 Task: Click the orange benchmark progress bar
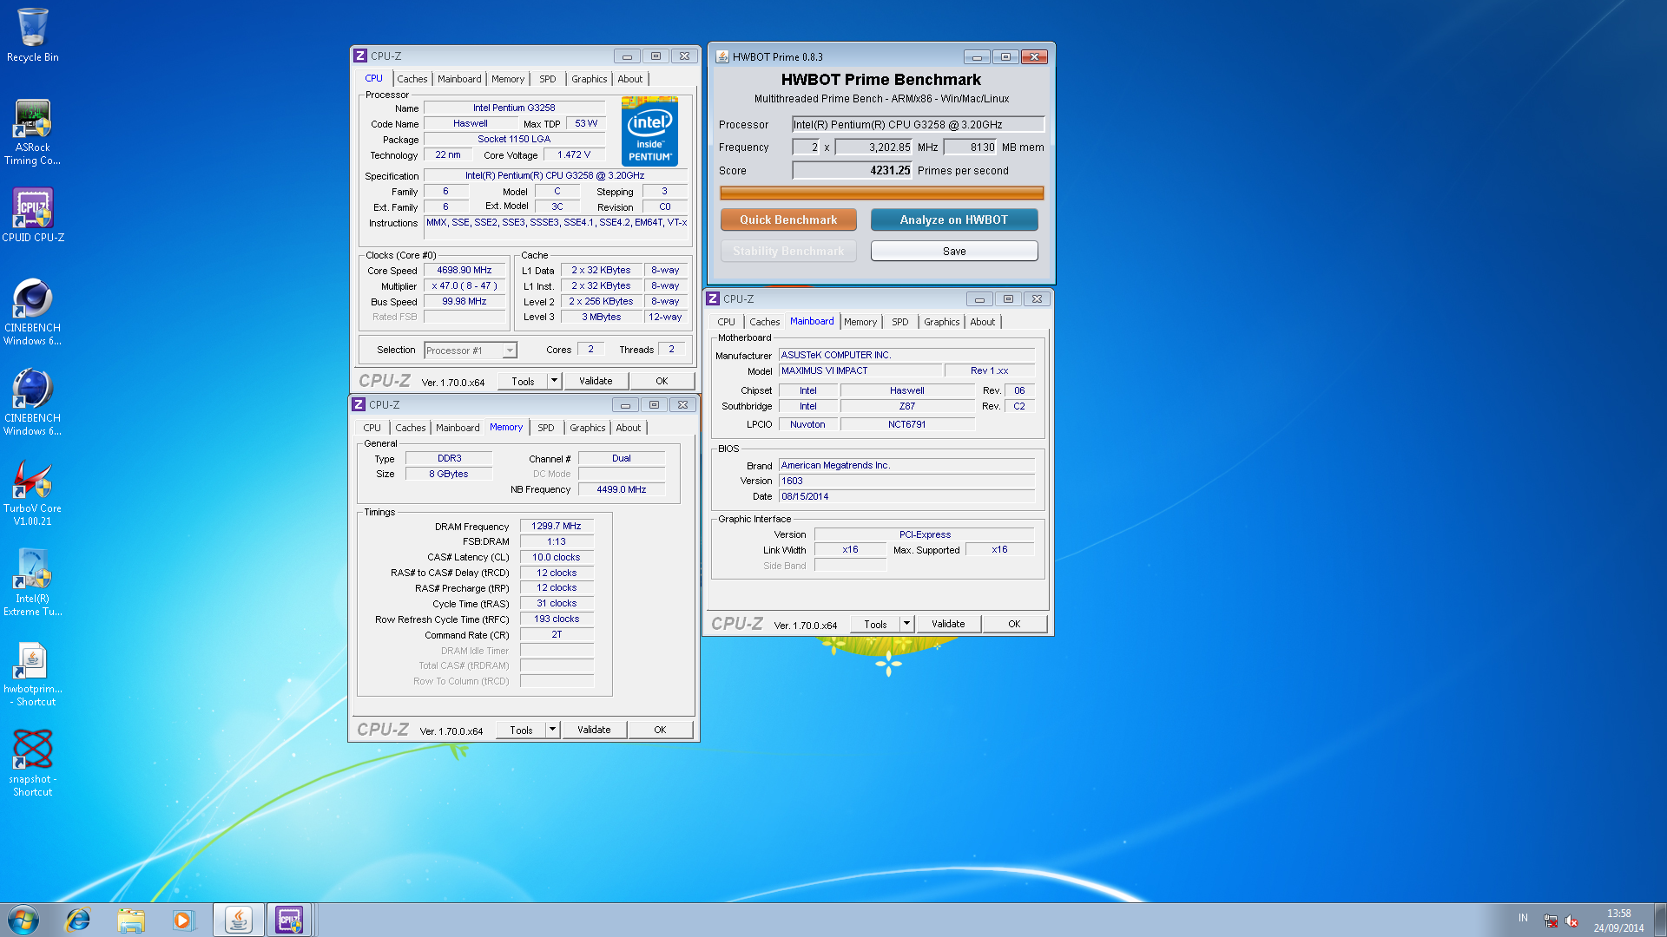tap(881, 193)
